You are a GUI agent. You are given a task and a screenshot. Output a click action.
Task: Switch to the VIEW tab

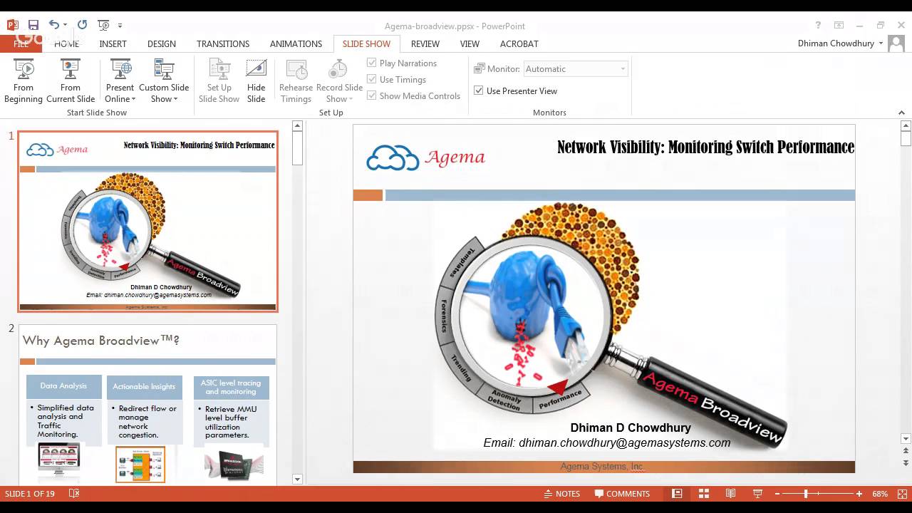pyautogui.click(x=470, y=43)
